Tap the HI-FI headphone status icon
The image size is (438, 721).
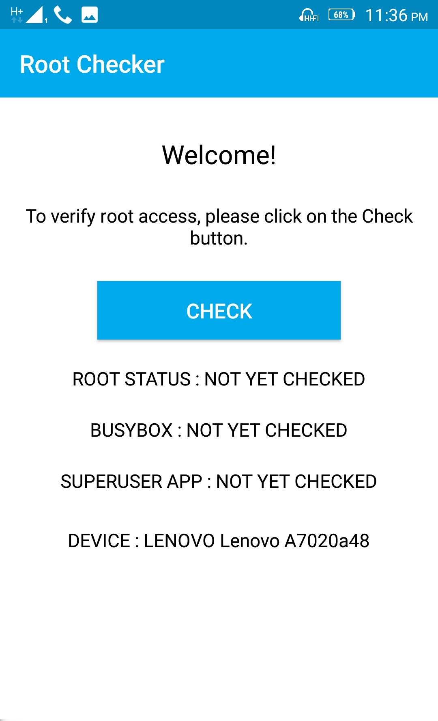(x=309, y=15)
